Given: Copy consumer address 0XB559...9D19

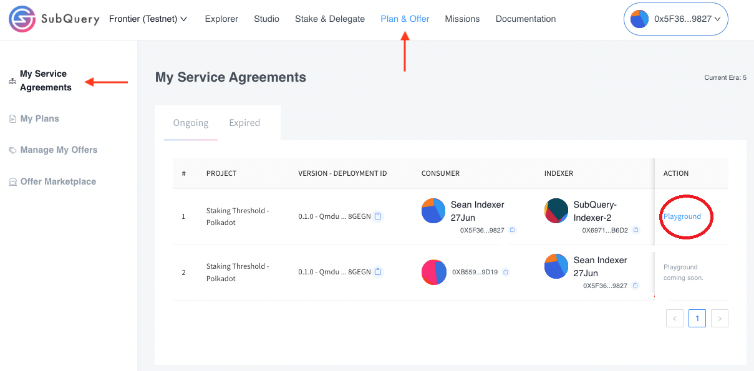Looking at the screenshot, I should [506, 272].
